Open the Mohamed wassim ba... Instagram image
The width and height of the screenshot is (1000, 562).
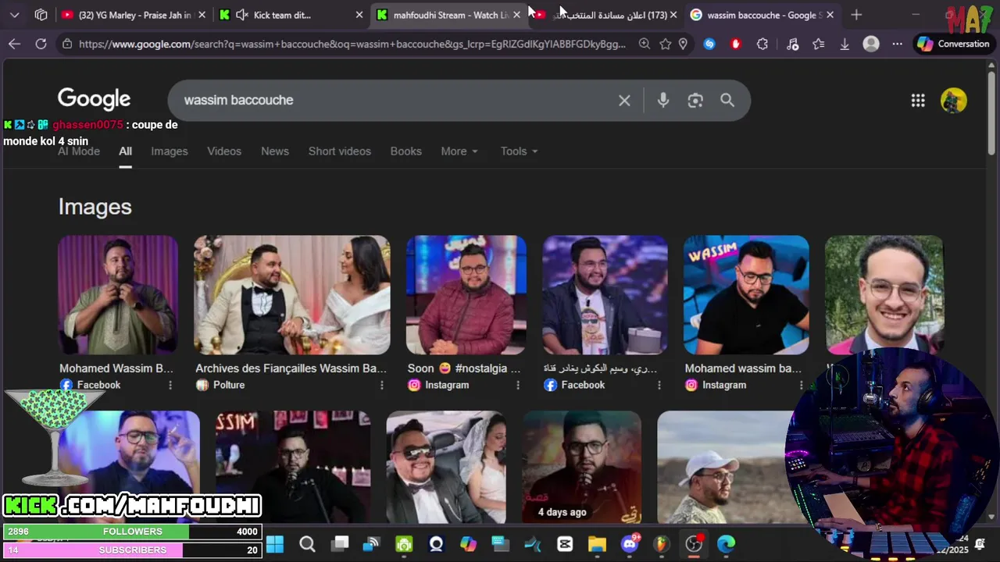pyautogui.click(x=746, y=295)
